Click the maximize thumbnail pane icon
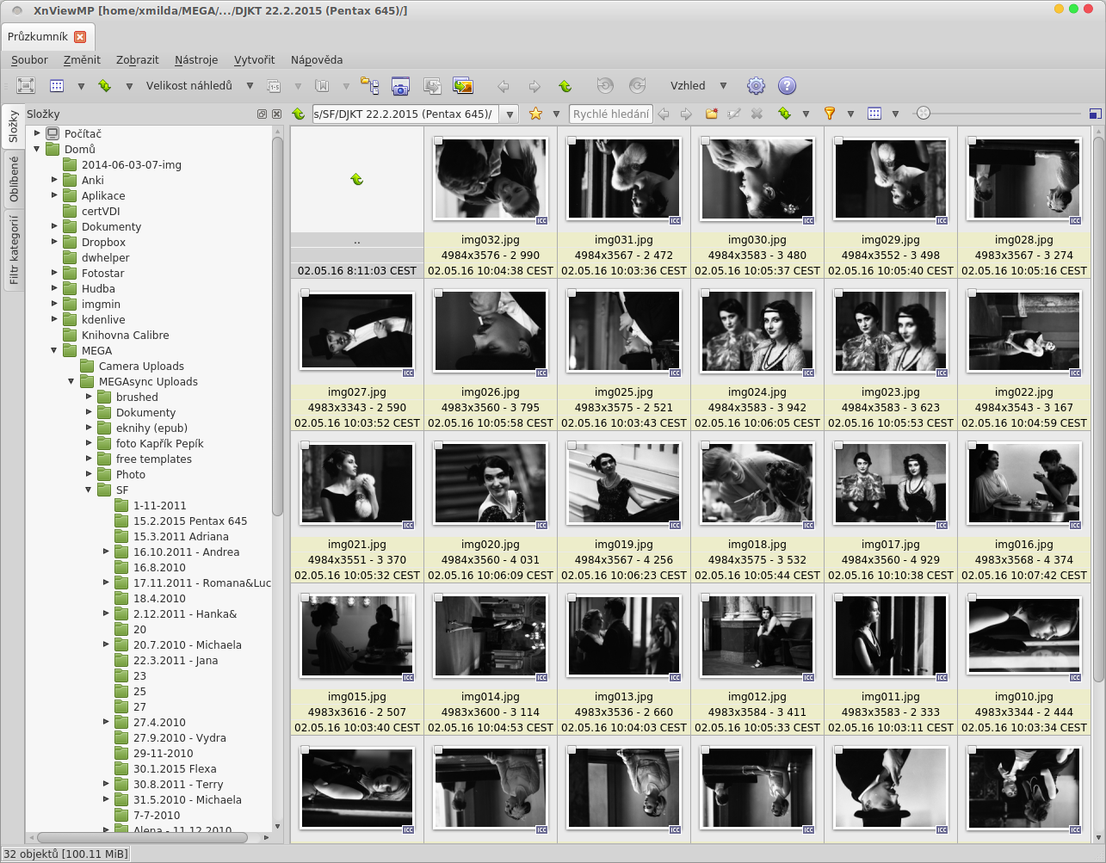 [x=1095, y=114]
